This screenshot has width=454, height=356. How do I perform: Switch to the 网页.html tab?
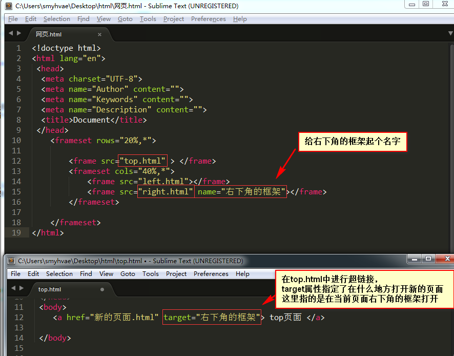click(49, 34)
